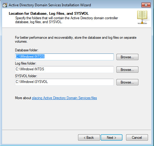Click the SYSVOL folder path field
The width and height of the screenshot is (154, 146).
pyautogui.click(x=64, y=82)
